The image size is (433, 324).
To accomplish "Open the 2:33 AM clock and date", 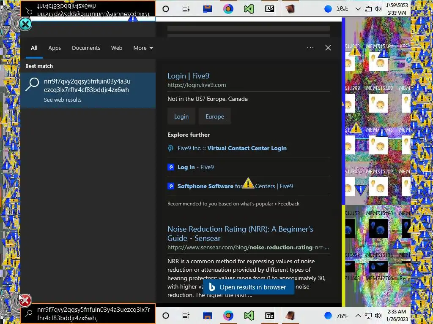I will [x=397, y=316].
